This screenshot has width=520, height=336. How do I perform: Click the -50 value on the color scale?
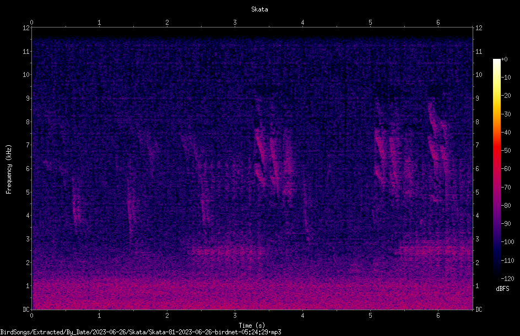(506, 151)
